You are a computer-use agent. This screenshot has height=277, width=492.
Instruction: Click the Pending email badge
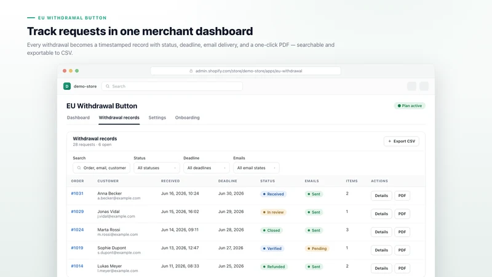click(x=317, y=249)
